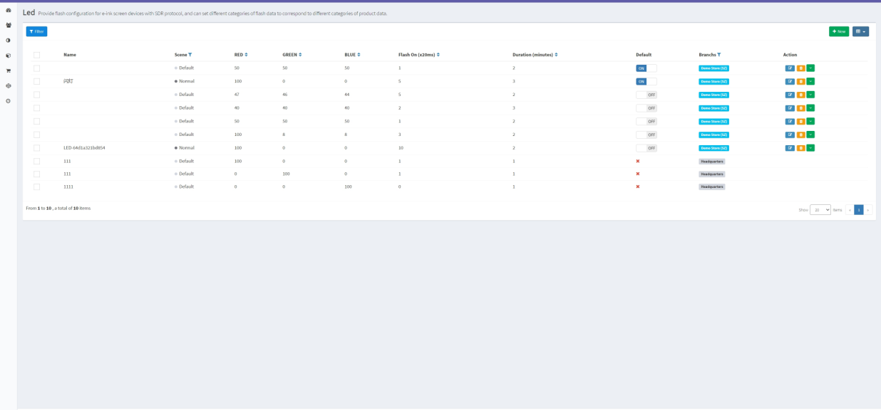The width and height of the screenshot is (881, 410).
Task: Click the orange delete icon for LED-64d1a321bd854
Action: click(800, 148)
